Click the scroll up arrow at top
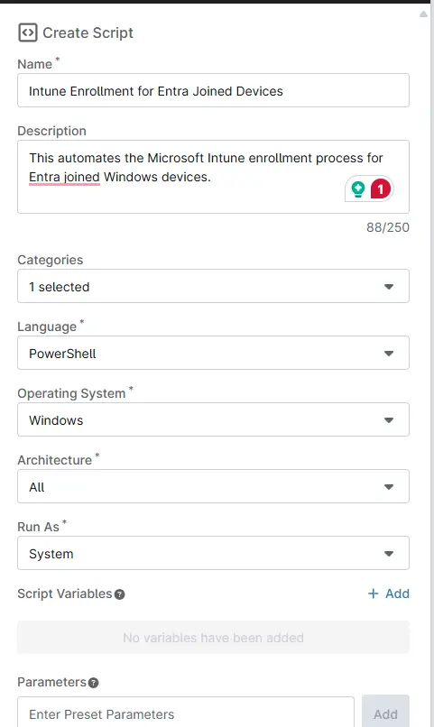Viewport: 434px width, 727px height. click(423, 14)
